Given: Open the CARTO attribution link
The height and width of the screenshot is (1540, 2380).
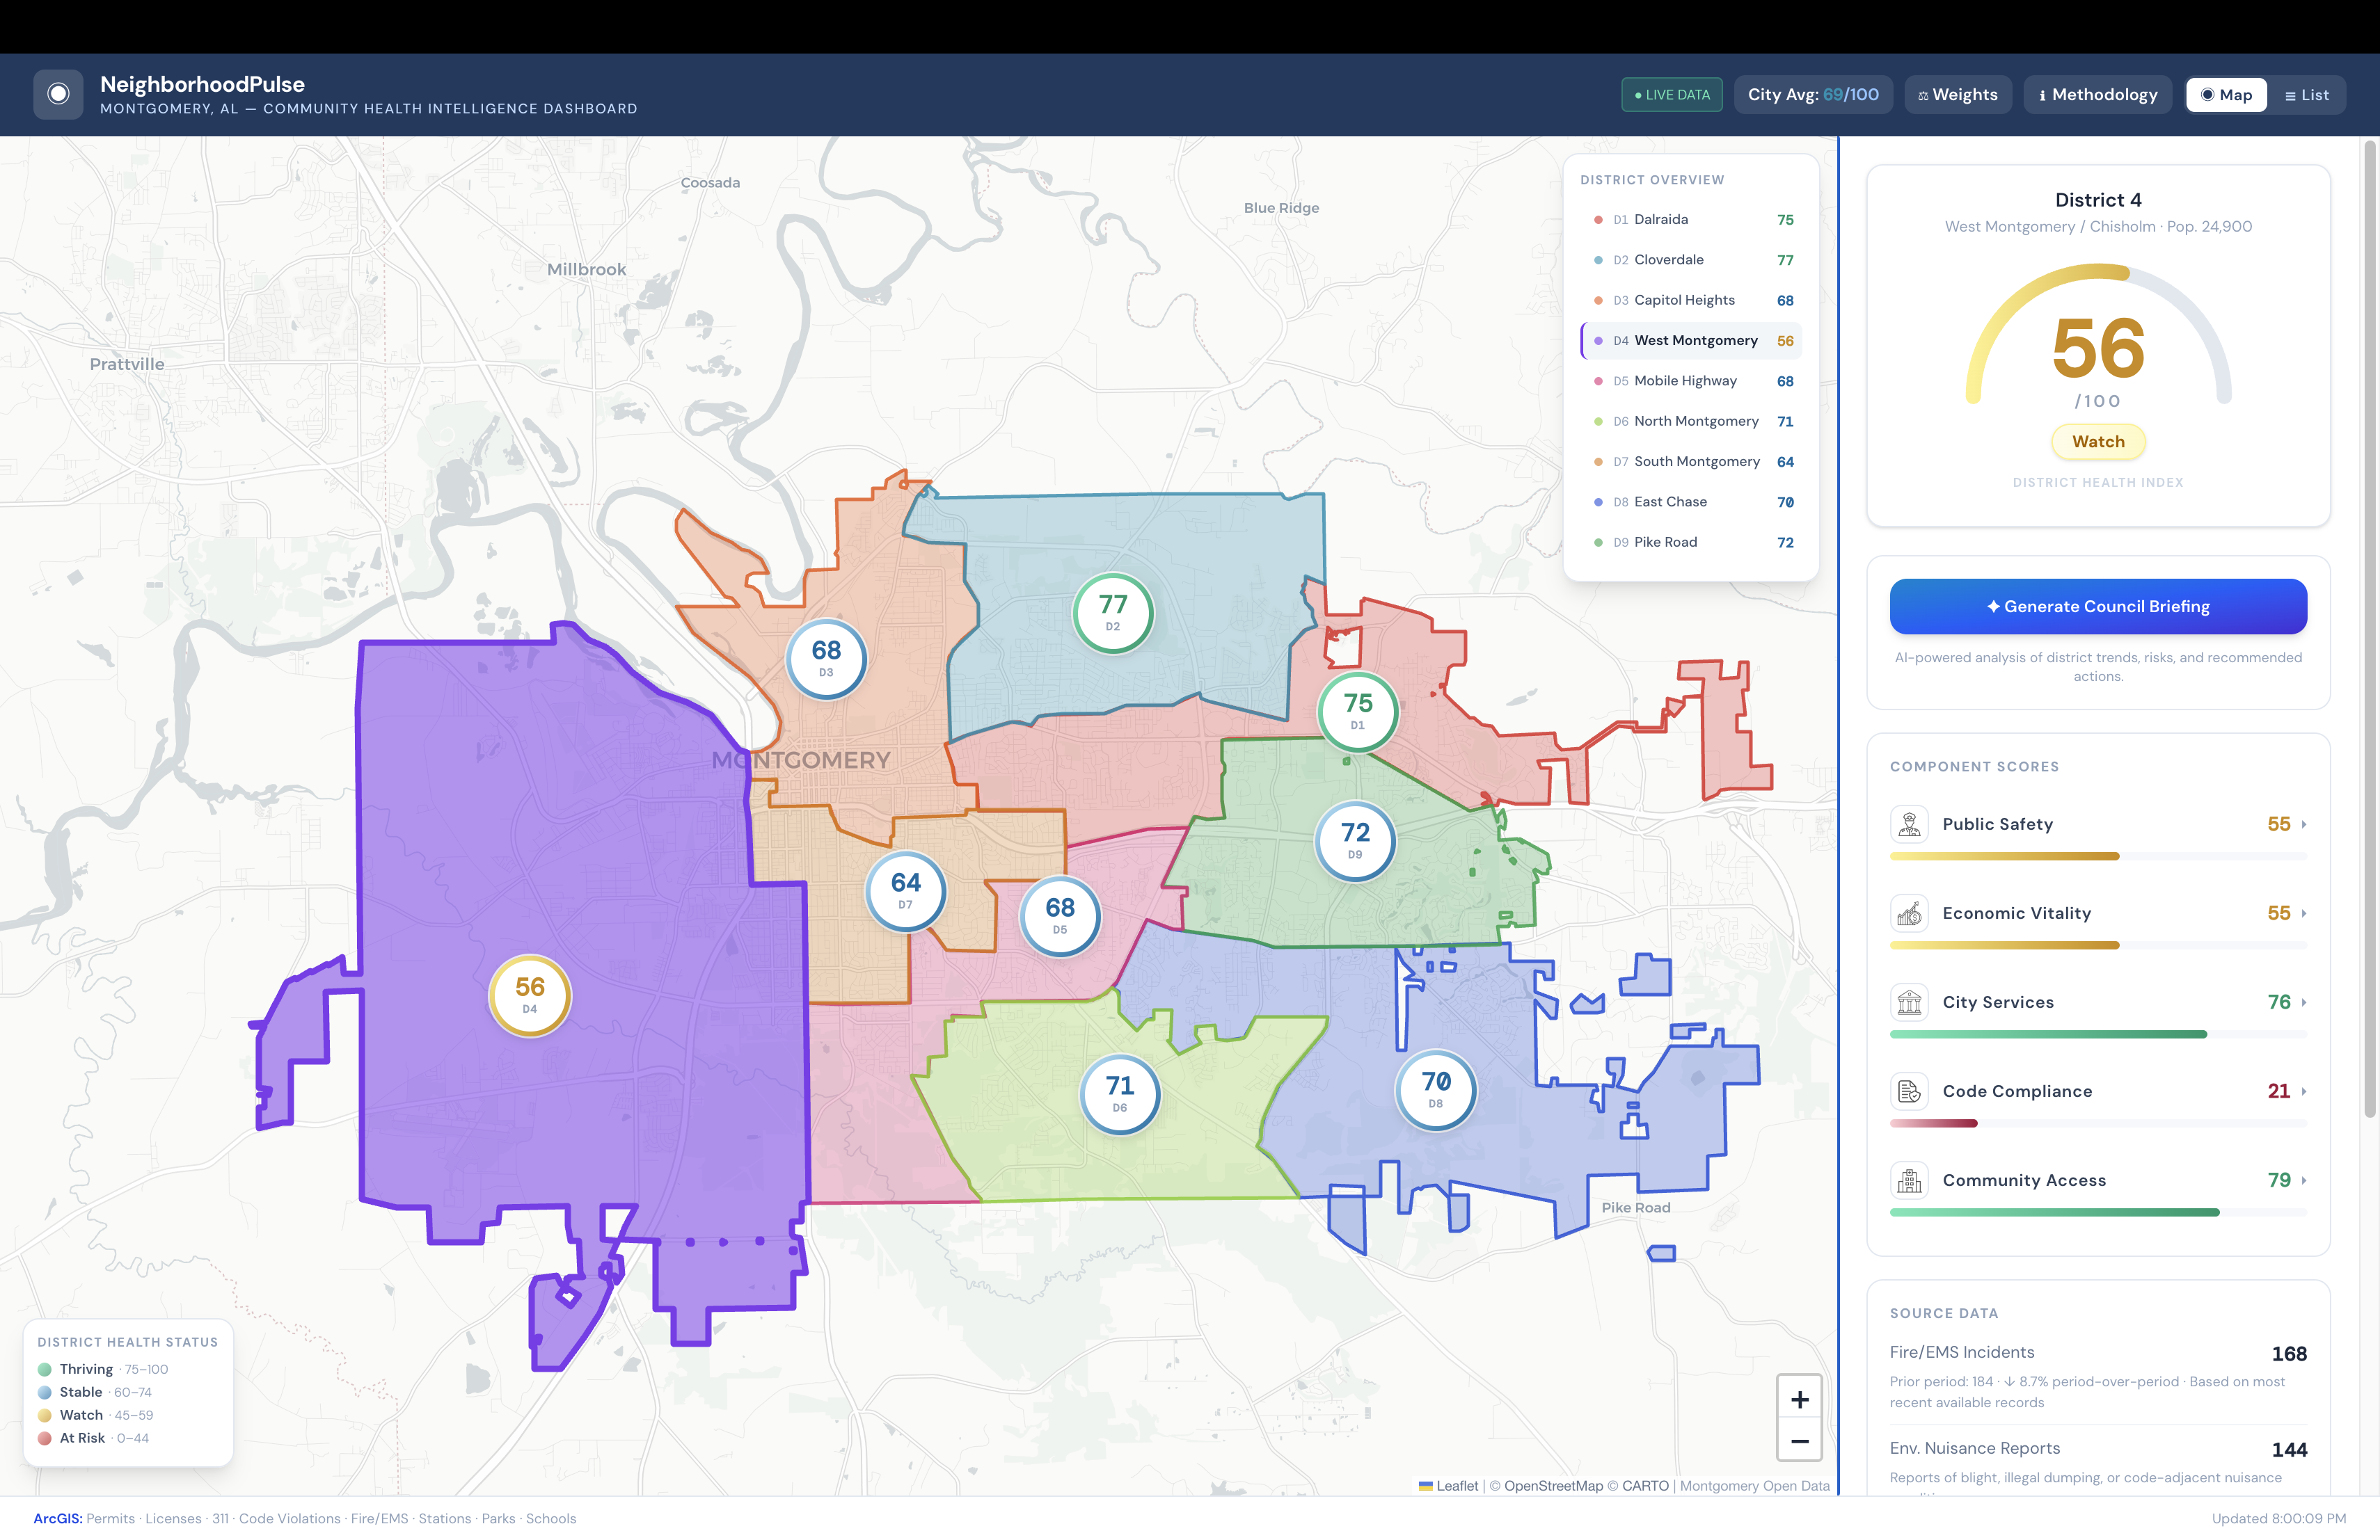Looking at the screenshot, I should [1645, 1486].
